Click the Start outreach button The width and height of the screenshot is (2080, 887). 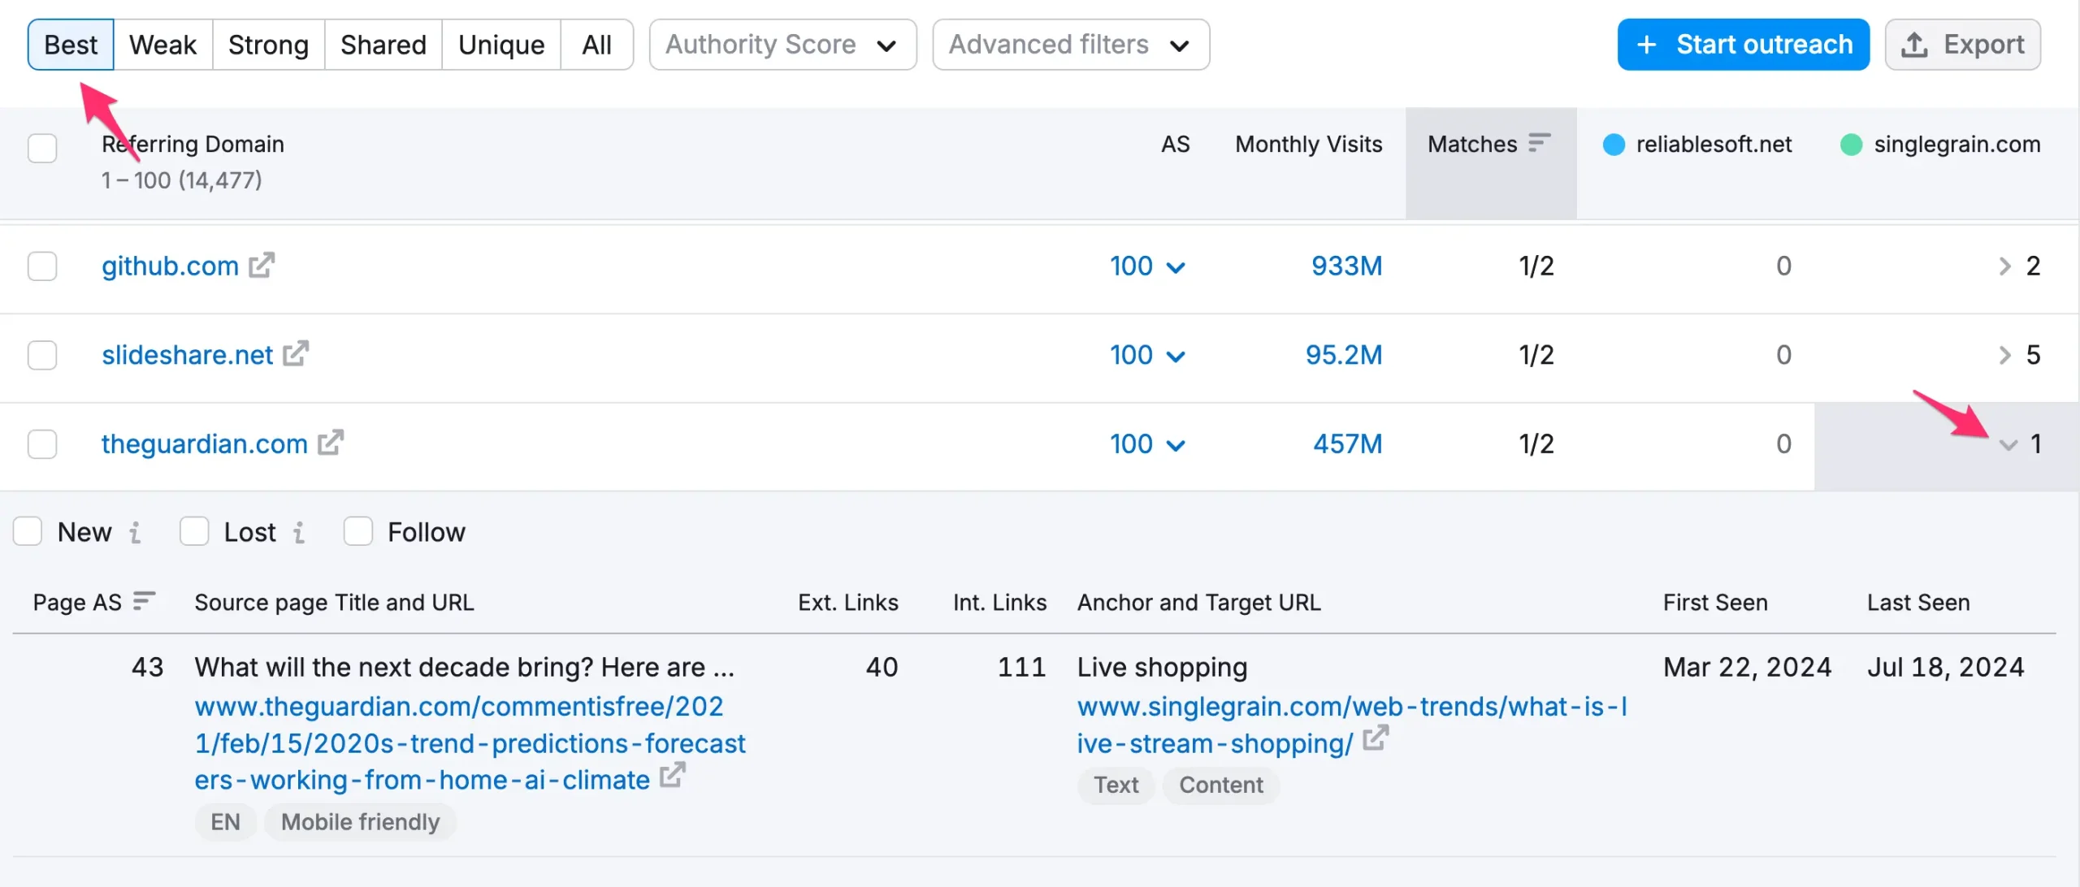[1743, 45]
